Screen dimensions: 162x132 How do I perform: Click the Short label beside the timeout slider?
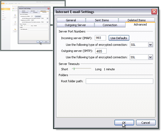(64, 69)
